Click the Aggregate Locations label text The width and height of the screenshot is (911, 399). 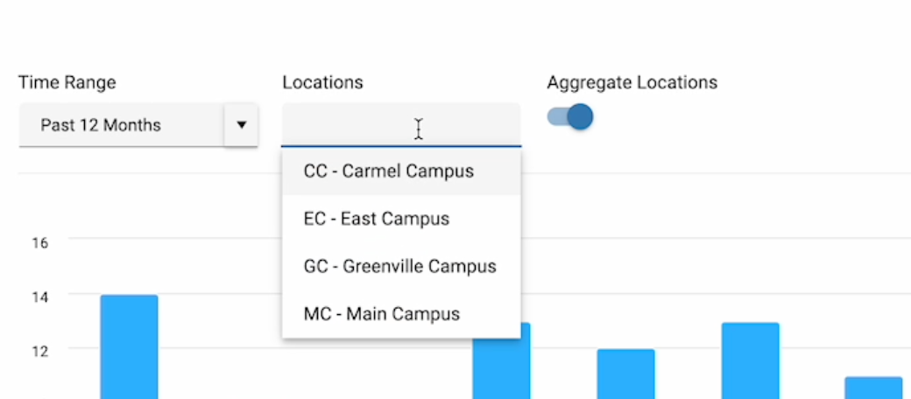pos(632,82)
